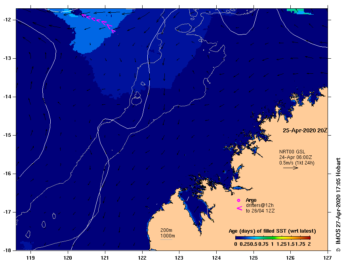Click the latitude axis label -15
This screenshot has height=264, width=345.
pyautogui.click(x=7, y=135)
